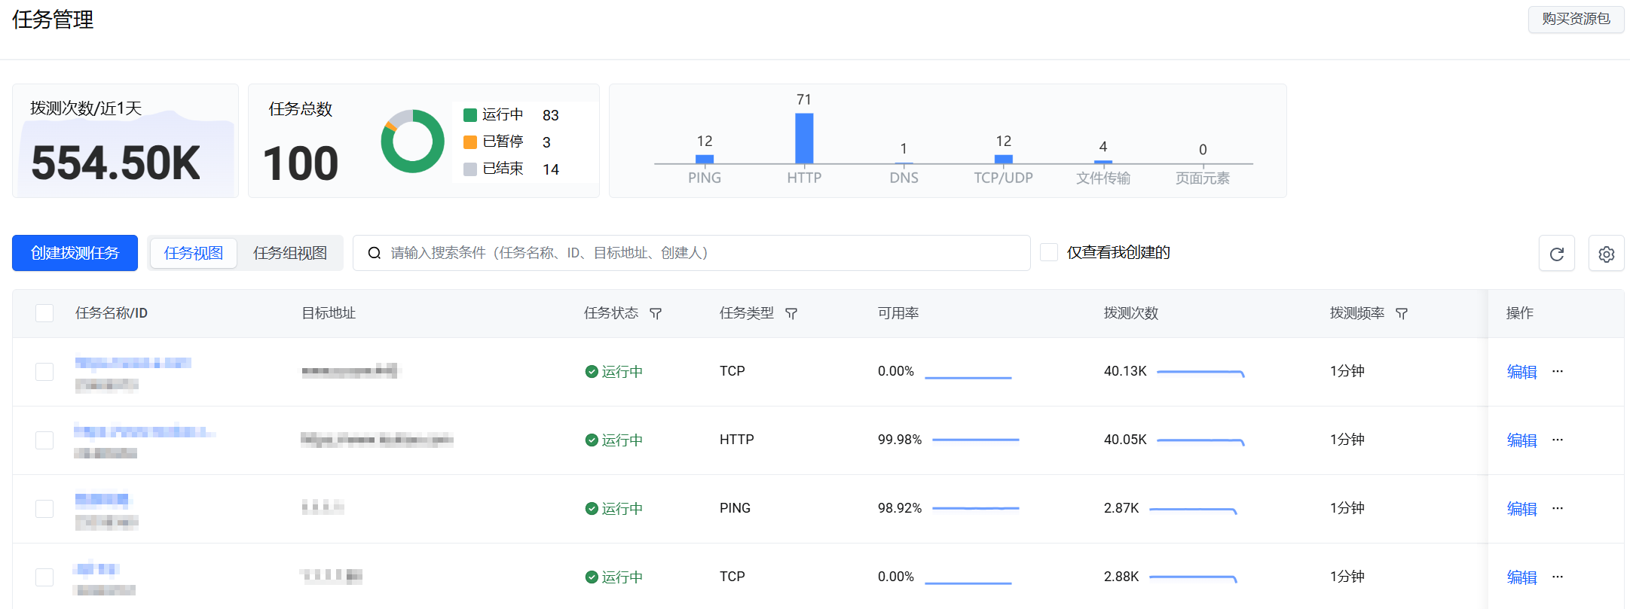
Task: Edit the 2.88K TCP task
Action: tap(1521, 577)
